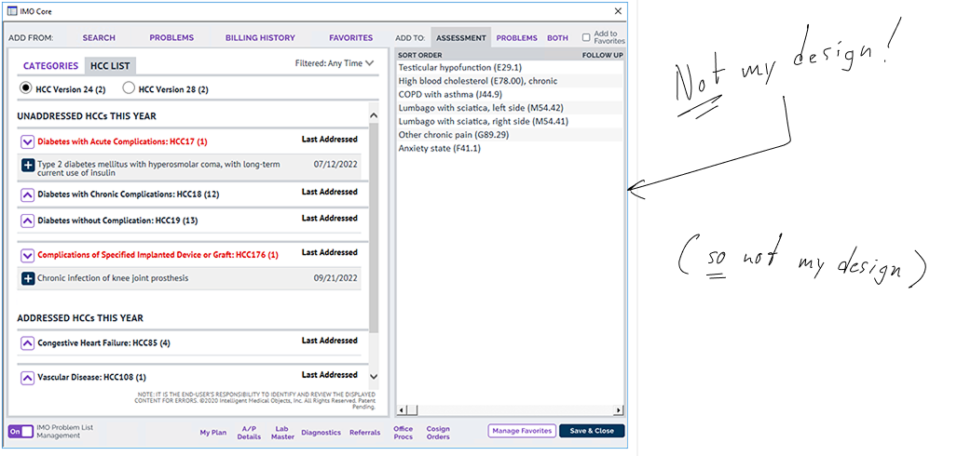Open A/P Details link
971x456 pixels.
249,433
